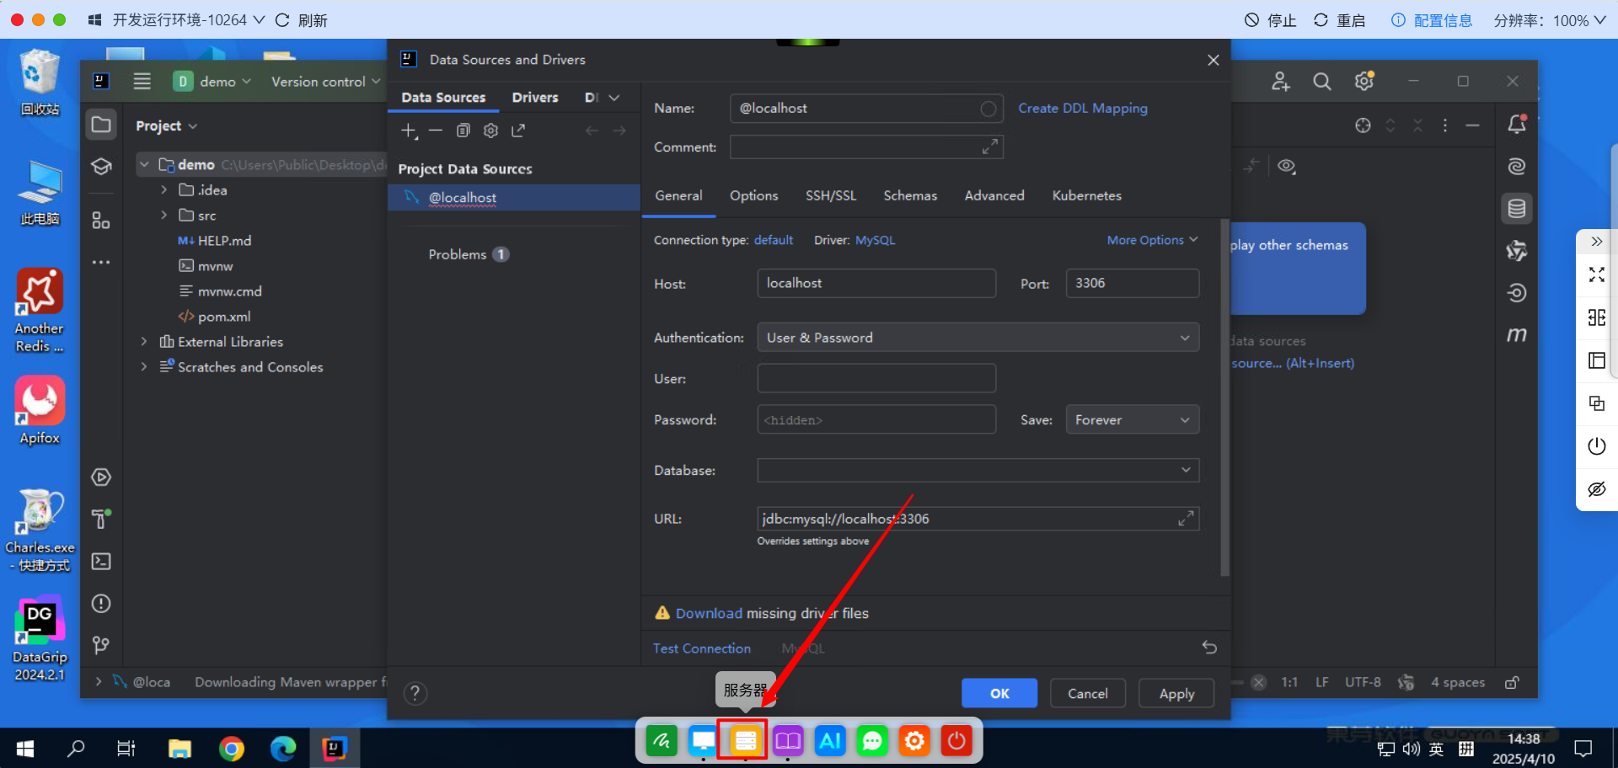Click the OK button
This screenshot has width=1618, height=768.
click(x=999, y=693)
